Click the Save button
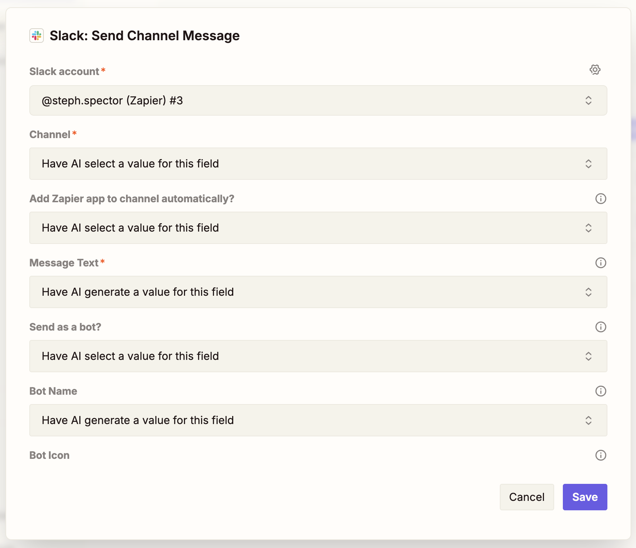The height and width of the screenshot is (548, 636). click(x=585, y=497)
